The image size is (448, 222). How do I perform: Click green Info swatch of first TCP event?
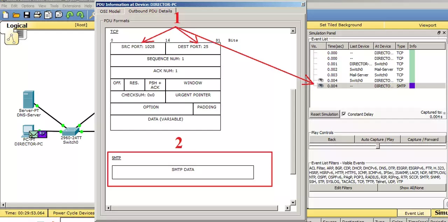tap(412, 53)
